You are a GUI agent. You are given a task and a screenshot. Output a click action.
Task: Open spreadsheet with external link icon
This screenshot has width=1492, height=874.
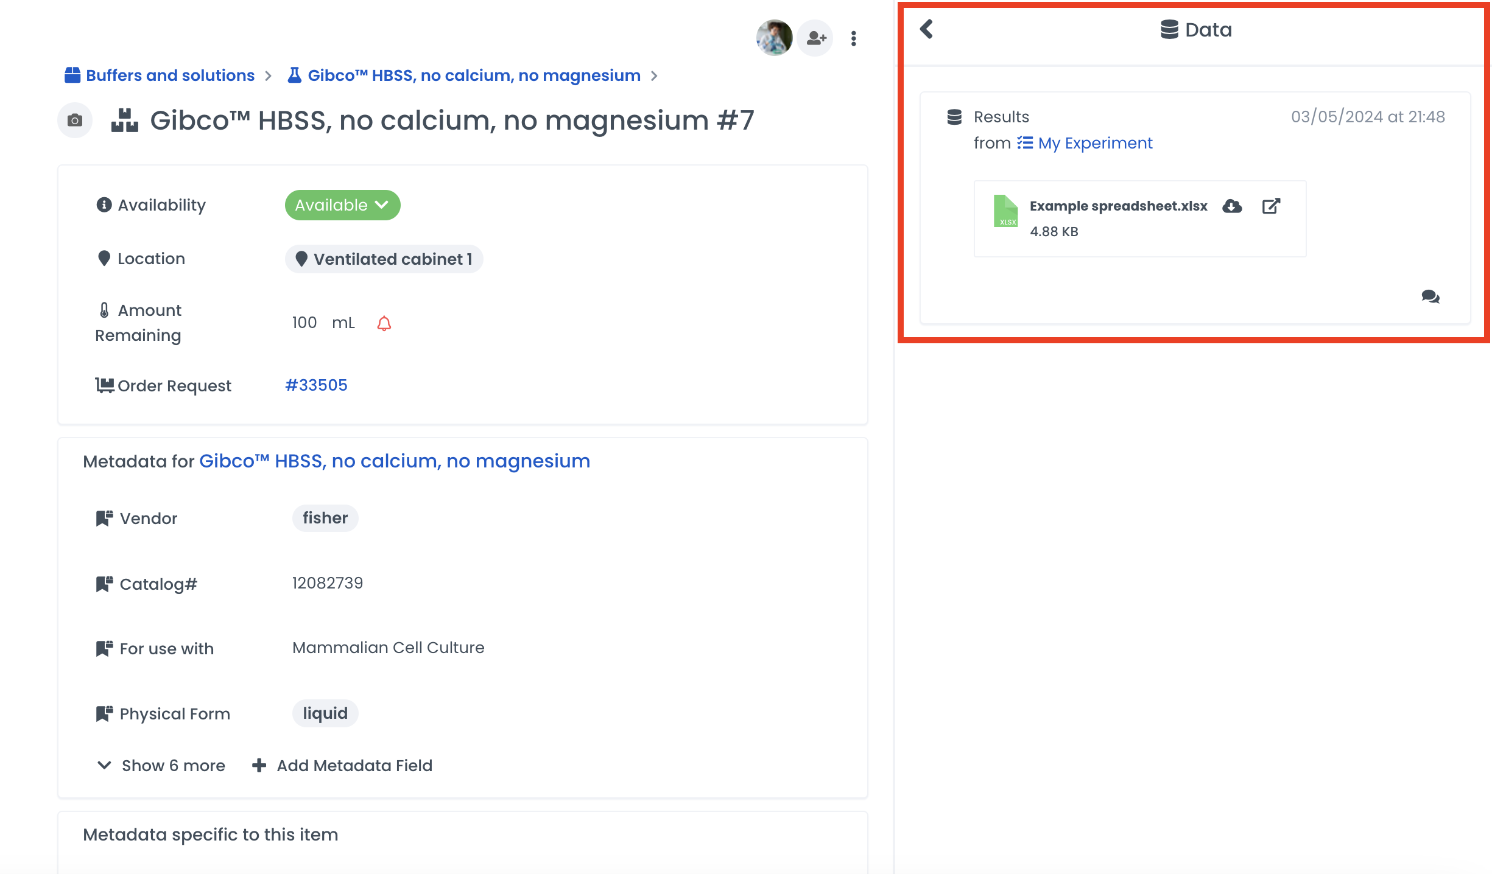point(1271,206)
